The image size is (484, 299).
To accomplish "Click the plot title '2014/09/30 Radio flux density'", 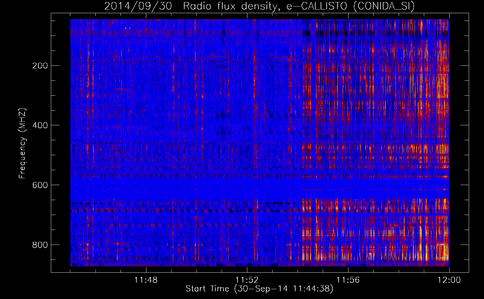I will [x=259, y=6].
